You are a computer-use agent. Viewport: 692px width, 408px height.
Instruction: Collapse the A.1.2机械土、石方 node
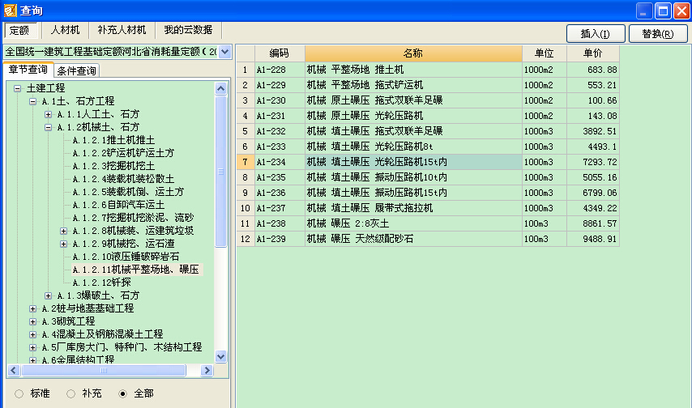48,127
